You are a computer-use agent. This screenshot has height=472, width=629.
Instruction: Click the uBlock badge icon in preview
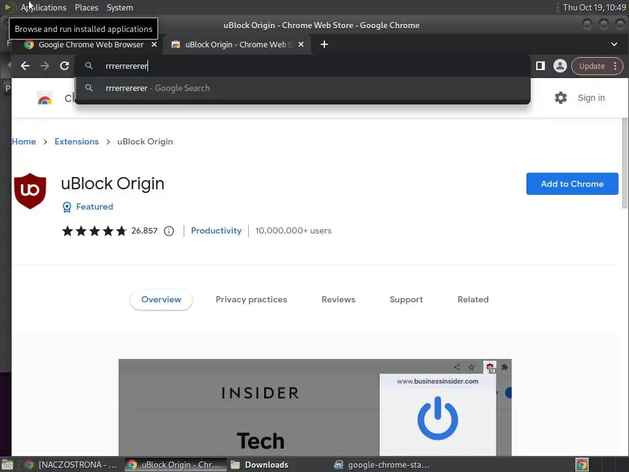pyautogui.click(x=490, y=368)
